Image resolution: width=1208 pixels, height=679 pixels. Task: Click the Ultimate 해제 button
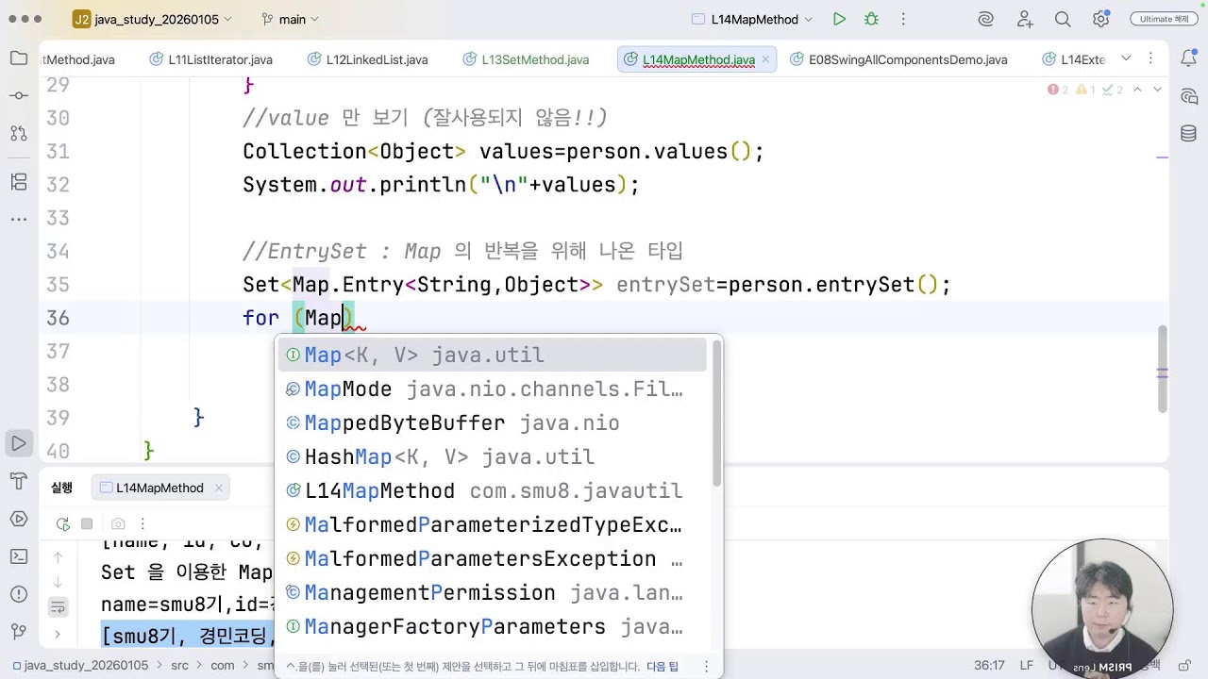(x=1164, y=19)
